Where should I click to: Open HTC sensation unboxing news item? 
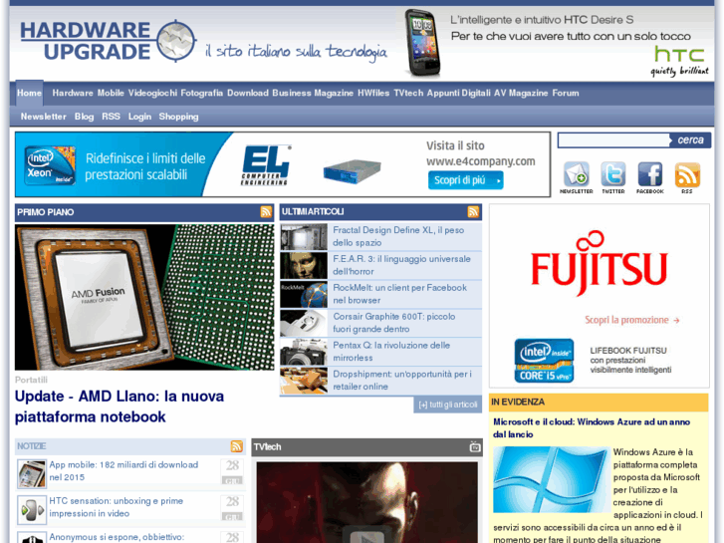tap(117, 507)
